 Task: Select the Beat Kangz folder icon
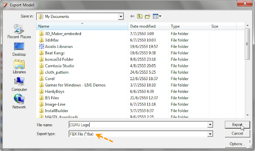coord(41,53)
